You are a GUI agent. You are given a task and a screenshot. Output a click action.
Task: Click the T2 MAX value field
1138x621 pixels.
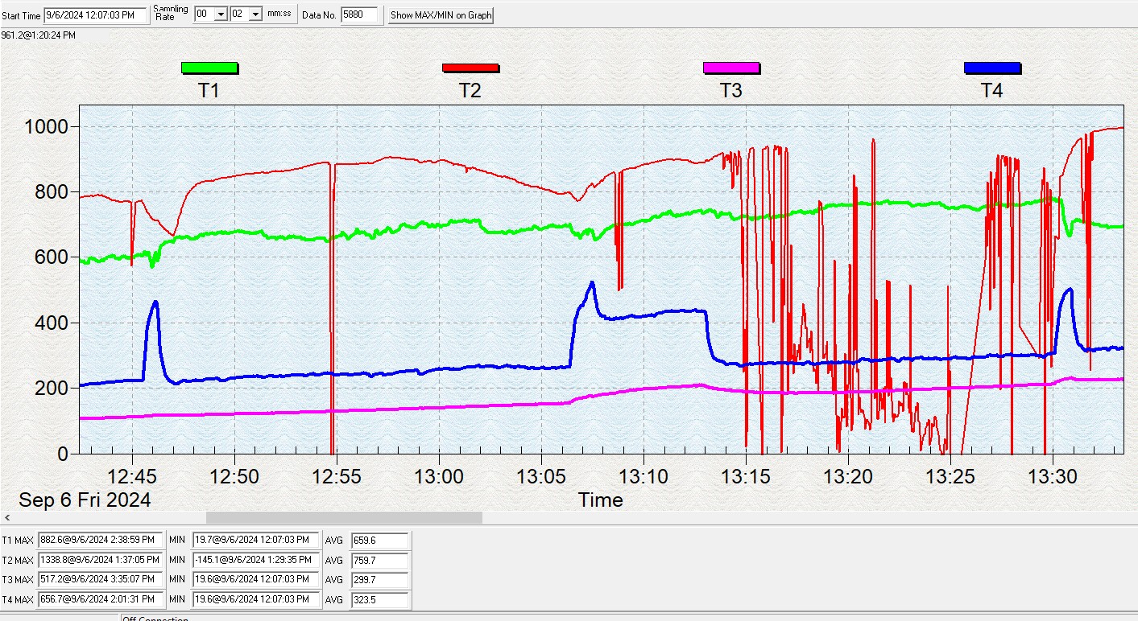(x=101, y=560)
